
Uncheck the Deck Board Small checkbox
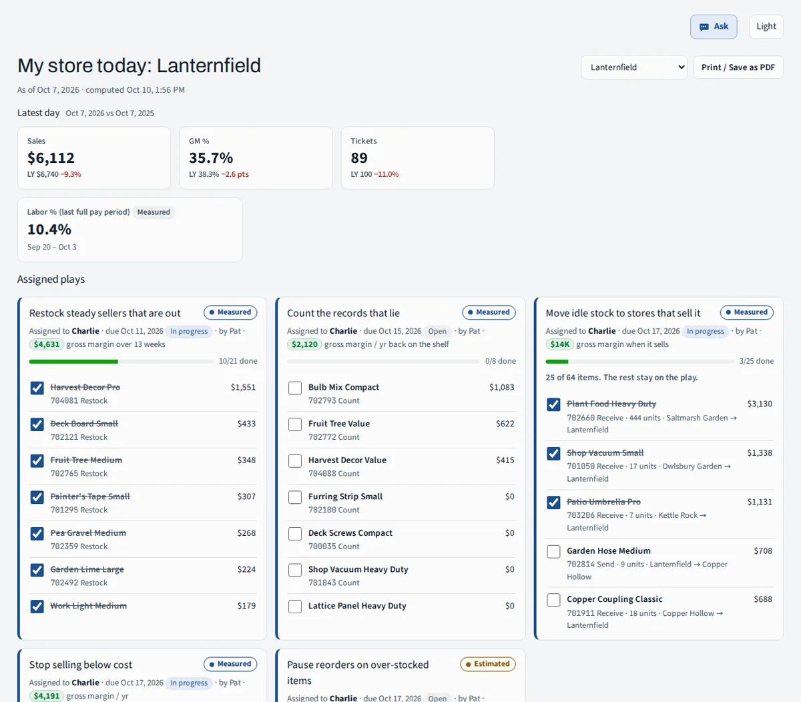37,424
